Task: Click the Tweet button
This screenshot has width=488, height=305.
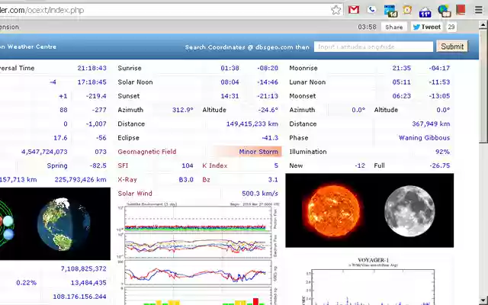Action: pyautogui.click(x=427, y=27)
